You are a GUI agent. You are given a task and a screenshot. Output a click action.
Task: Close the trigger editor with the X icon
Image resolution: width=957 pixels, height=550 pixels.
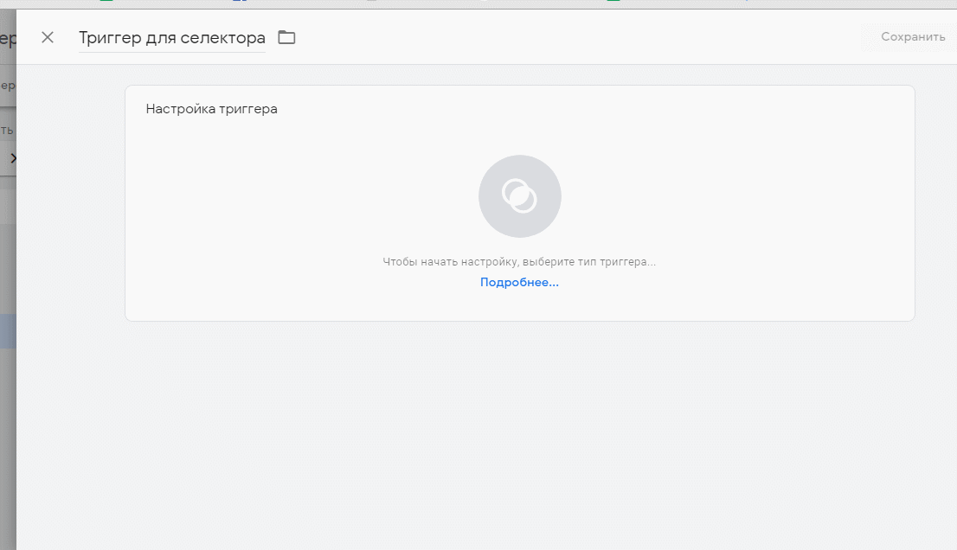point(48,37)
